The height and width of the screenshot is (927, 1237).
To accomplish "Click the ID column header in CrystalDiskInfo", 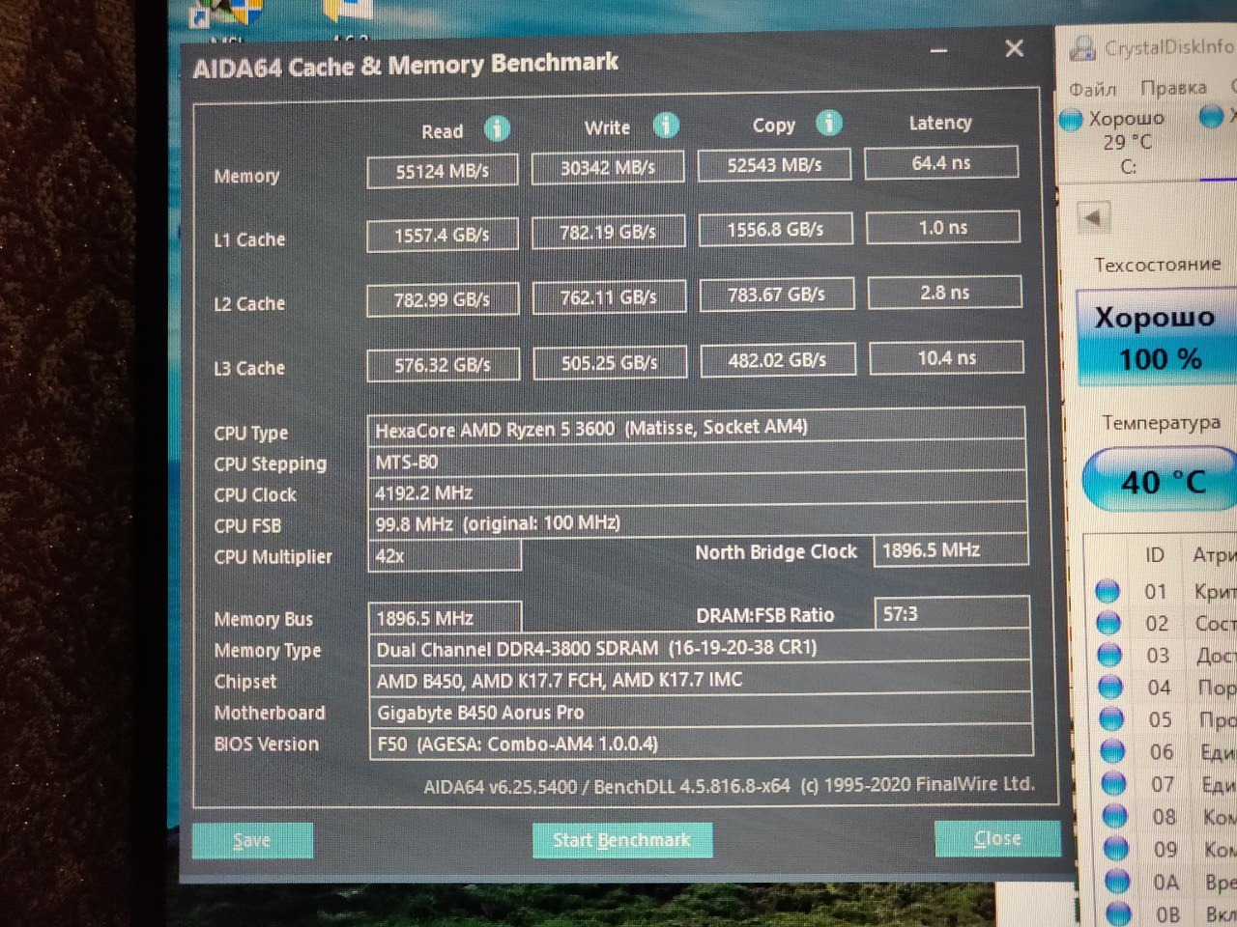I will [x=1155, y=555].
